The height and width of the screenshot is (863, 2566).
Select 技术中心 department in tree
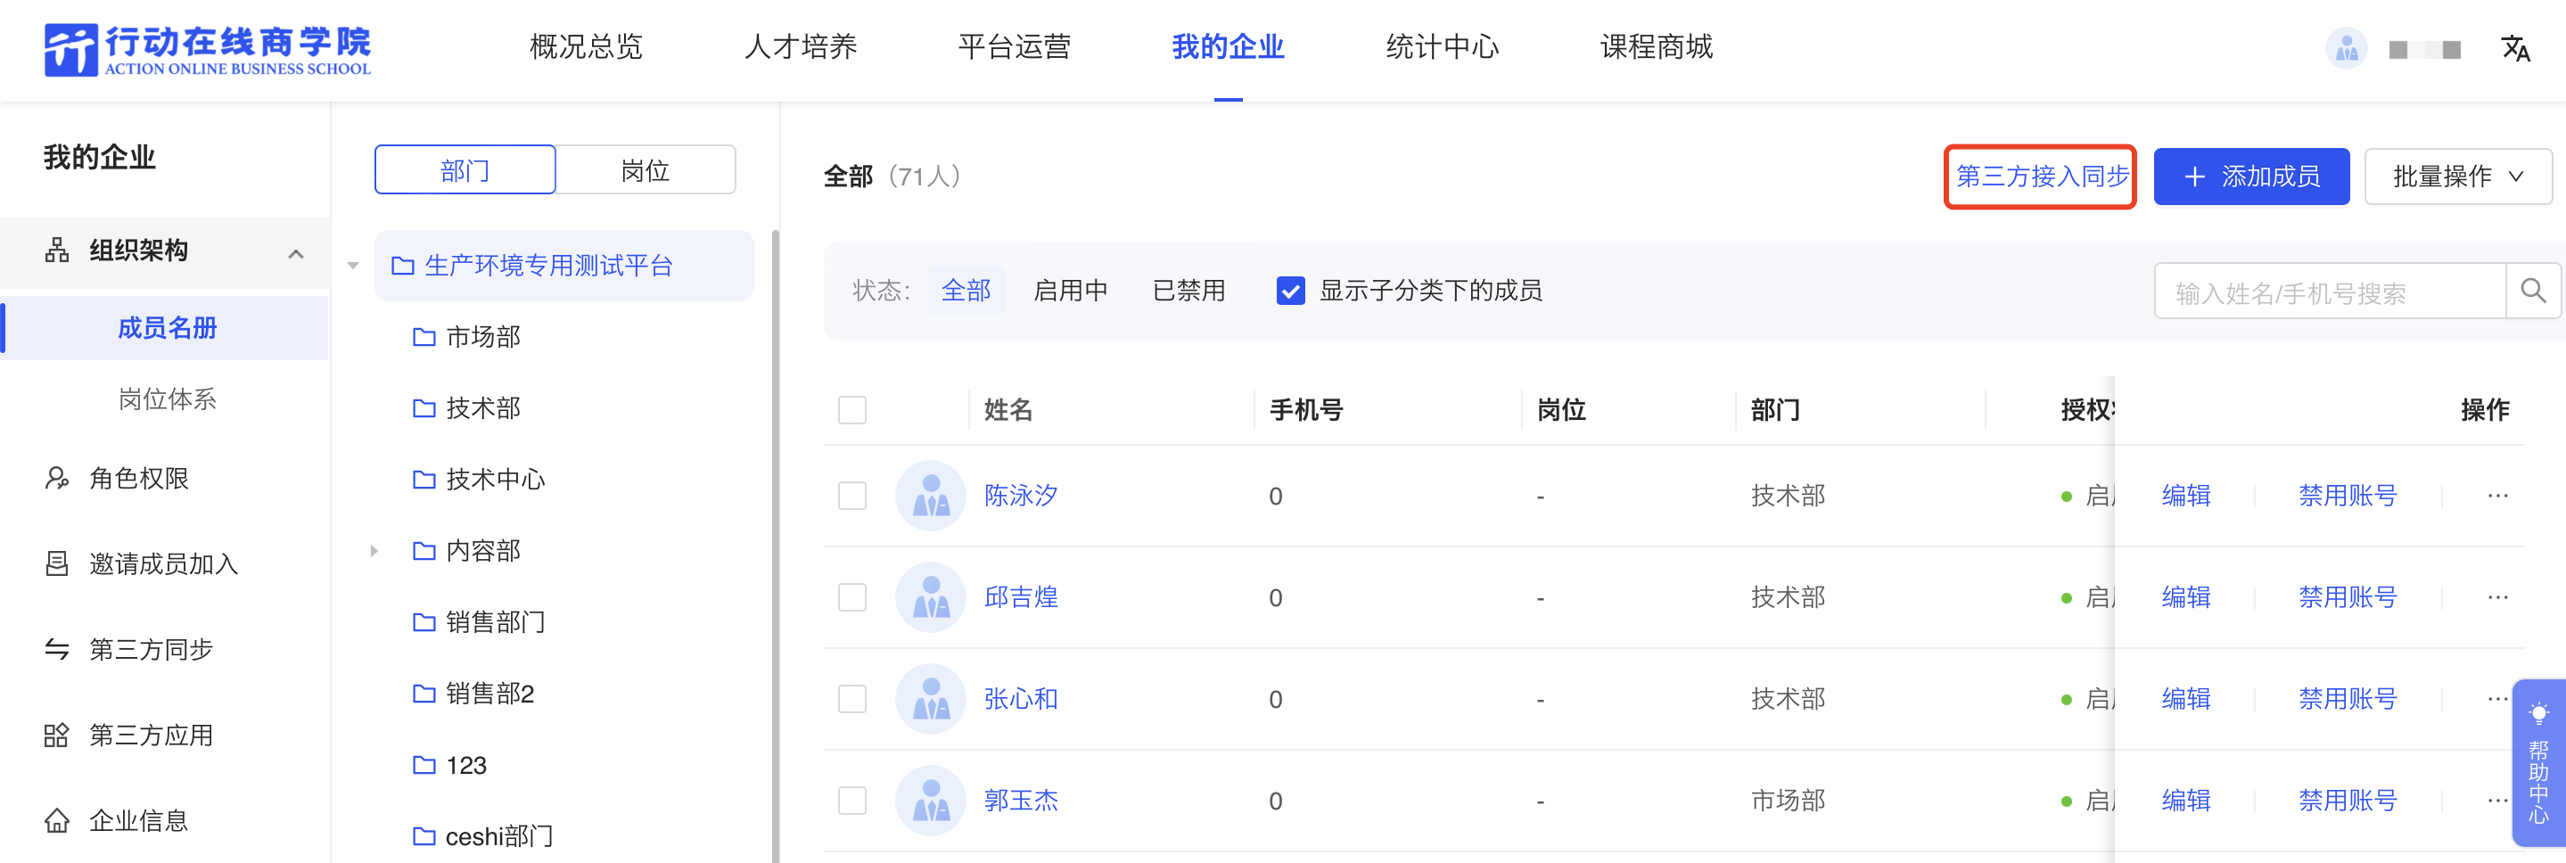click(495, 481)
